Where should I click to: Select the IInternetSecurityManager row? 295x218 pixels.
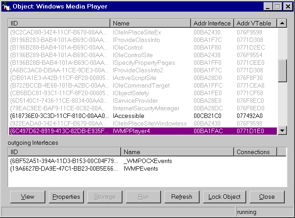(x=143, y=108)
